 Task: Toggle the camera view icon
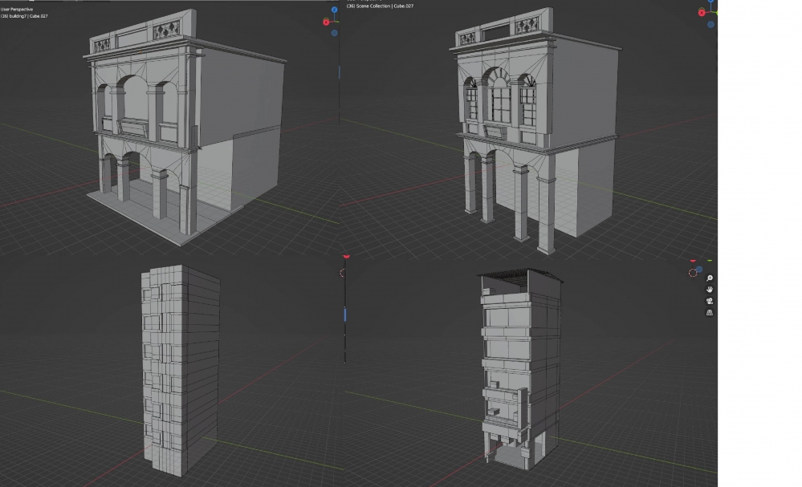pos(710,301)
